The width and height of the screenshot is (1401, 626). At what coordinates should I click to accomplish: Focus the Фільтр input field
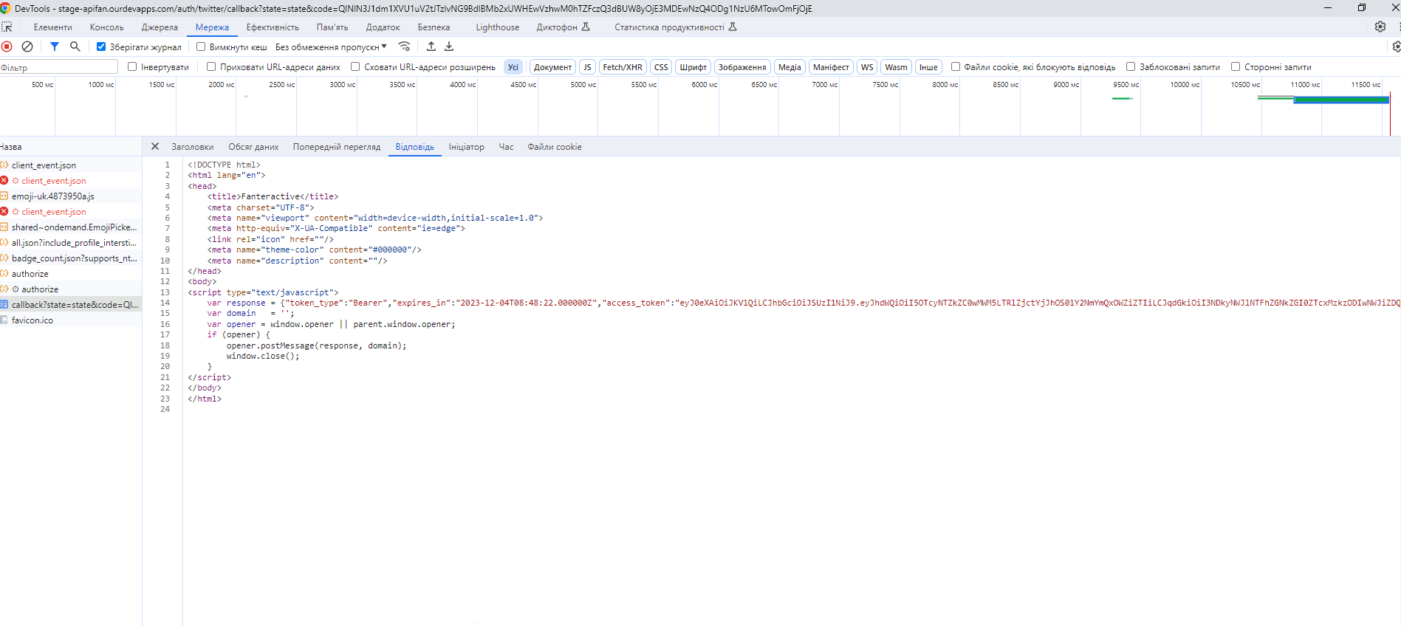tap(59, 67)
